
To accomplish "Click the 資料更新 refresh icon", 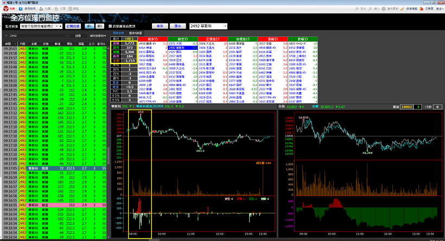I will click(384, 9).
